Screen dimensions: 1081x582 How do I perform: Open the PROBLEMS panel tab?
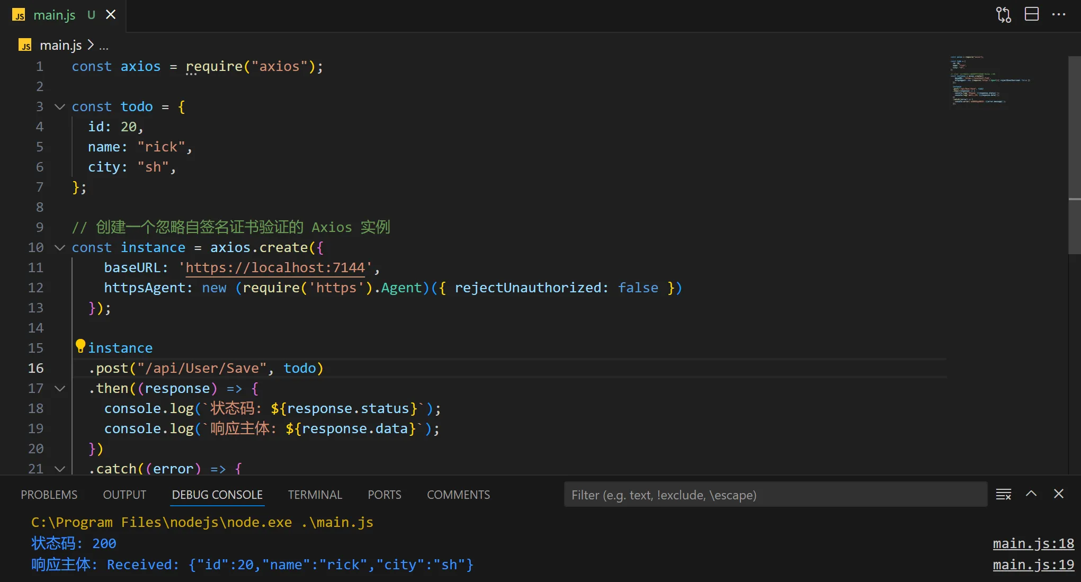coord(49,495)
